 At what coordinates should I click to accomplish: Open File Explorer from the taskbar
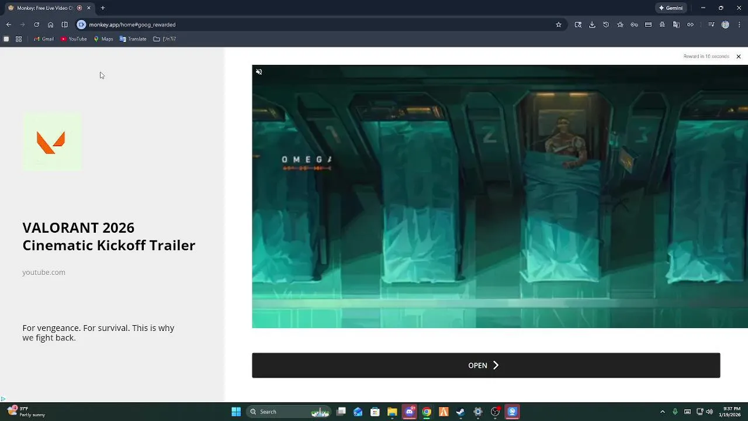pos(392,412)
